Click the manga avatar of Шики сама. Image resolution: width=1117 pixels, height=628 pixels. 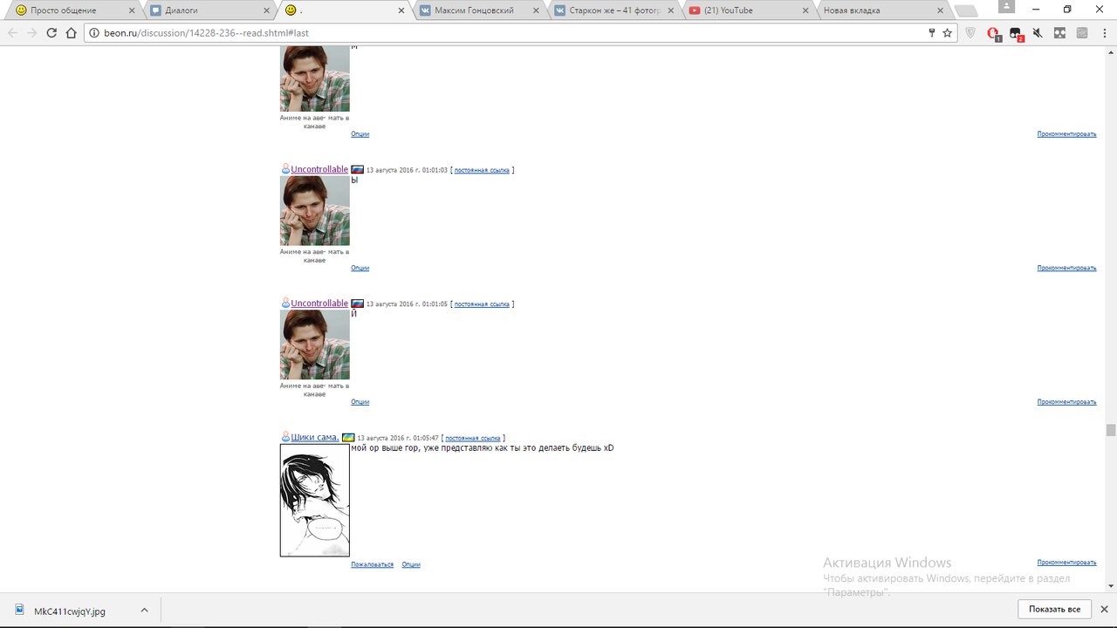(x=315, y=500)
